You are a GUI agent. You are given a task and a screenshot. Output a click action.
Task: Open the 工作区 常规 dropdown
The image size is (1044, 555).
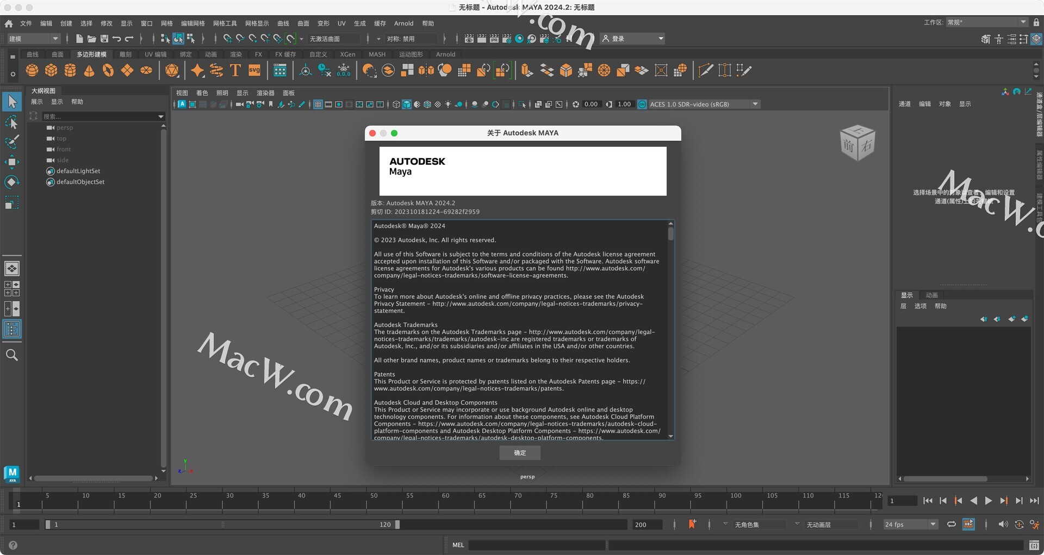(x=987, y=22)
